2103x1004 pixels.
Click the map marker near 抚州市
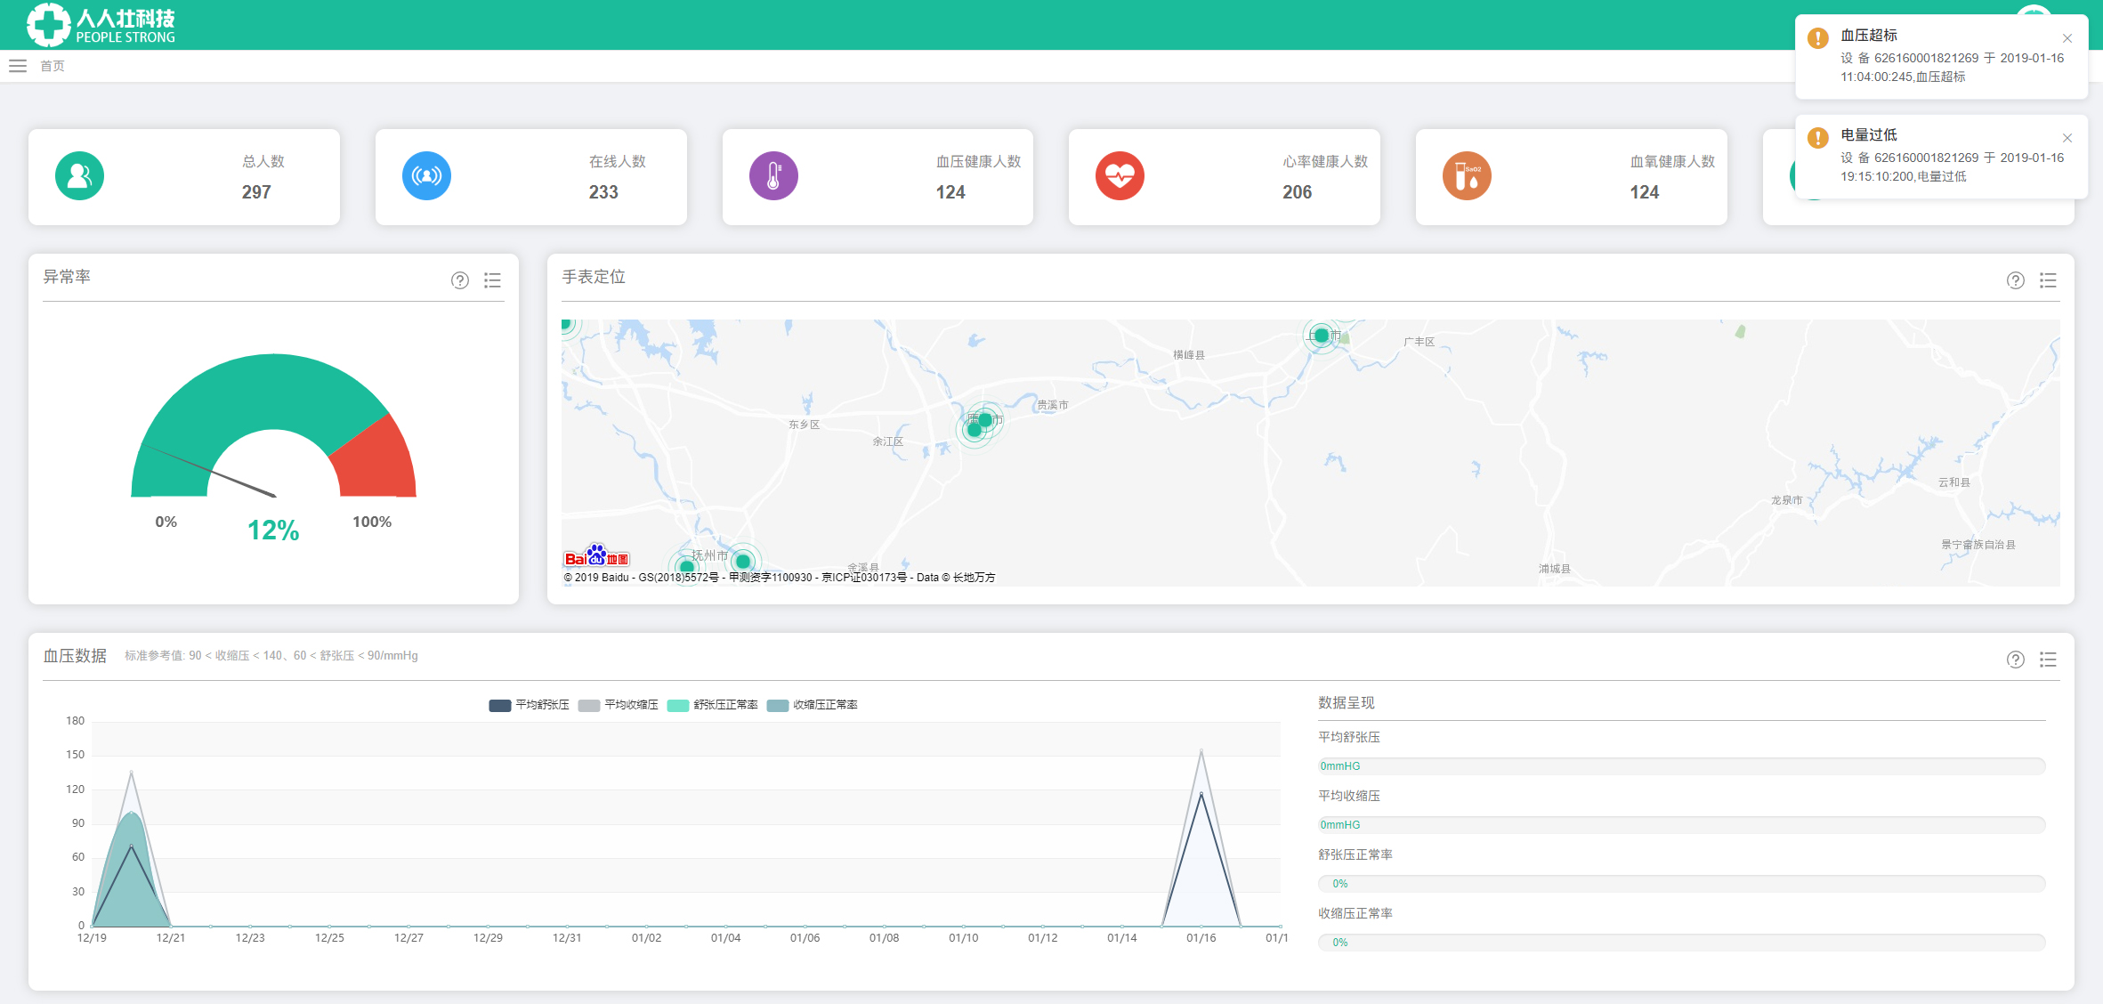pyautogui.click(x=742, y=562)
